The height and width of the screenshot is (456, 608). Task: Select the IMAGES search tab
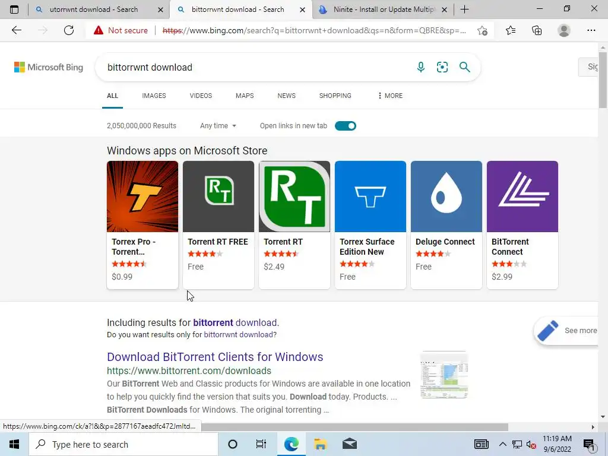click(154, 96)
